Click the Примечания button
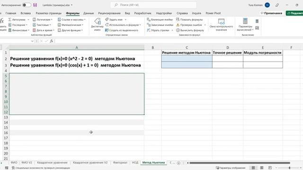This screenshot has height=170, width=303. pyautogui.click(x=271, y=13)
